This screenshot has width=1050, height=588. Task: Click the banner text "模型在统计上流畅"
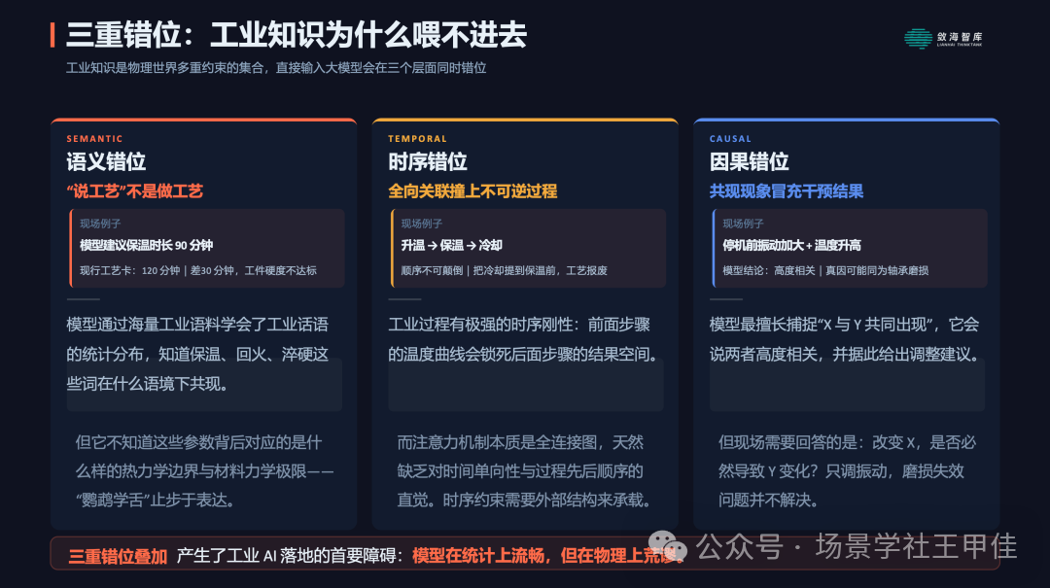(x=477, y=556)
